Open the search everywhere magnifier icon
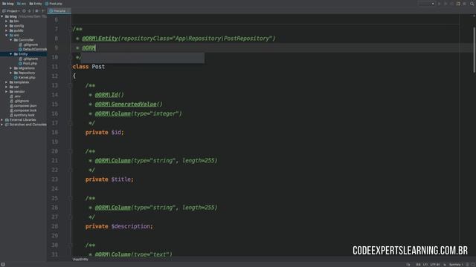476x267 pixels. [472, 4]
